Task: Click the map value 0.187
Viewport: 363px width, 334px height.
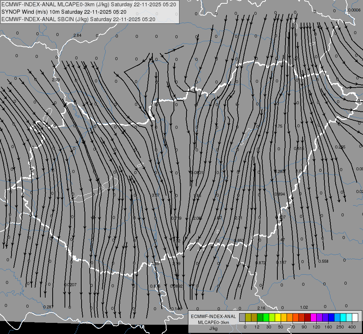Action: coord(281,262)
